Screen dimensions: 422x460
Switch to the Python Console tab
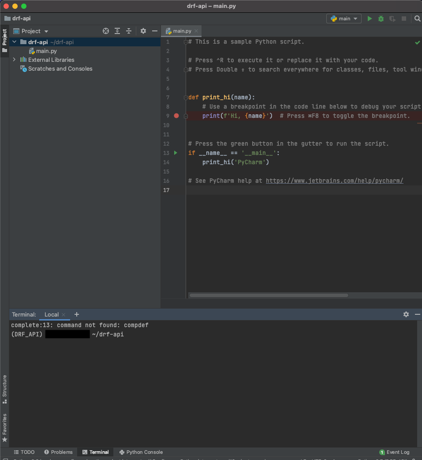(140, 452)
